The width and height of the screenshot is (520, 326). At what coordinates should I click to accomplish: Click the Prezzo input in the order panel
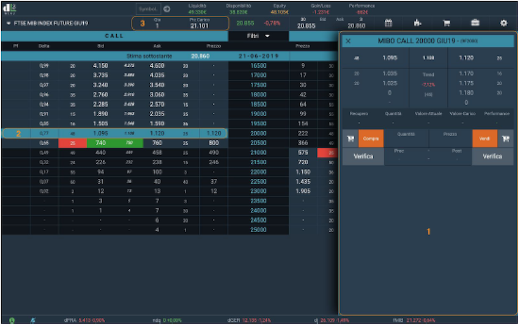450,139
